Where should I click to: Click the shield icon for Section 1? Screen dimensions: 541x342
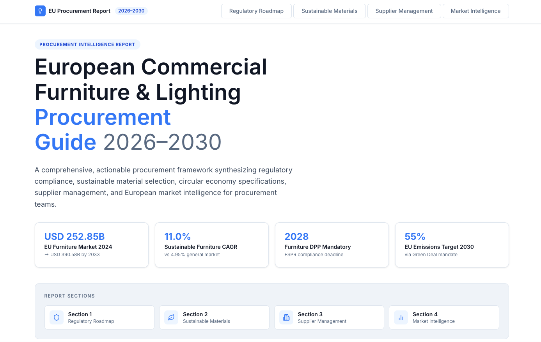(x=57, y=317)
